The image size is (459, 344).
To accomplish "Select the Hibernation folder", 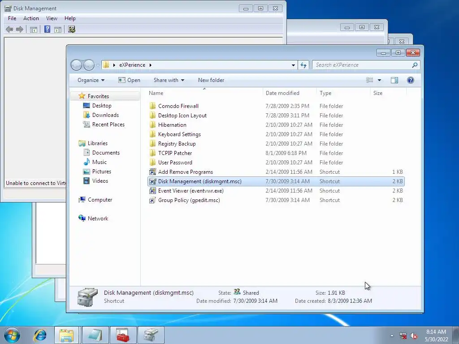I will tap(172, 125).
